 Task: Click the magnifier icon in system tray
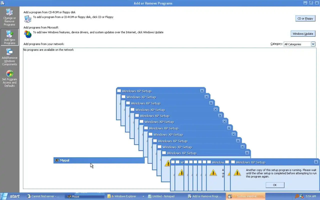click(297, 196)
